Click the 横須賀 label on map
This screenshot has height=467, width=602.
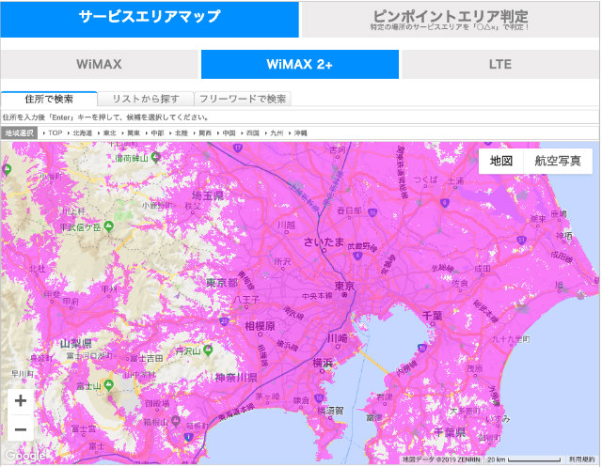[330, 411]
